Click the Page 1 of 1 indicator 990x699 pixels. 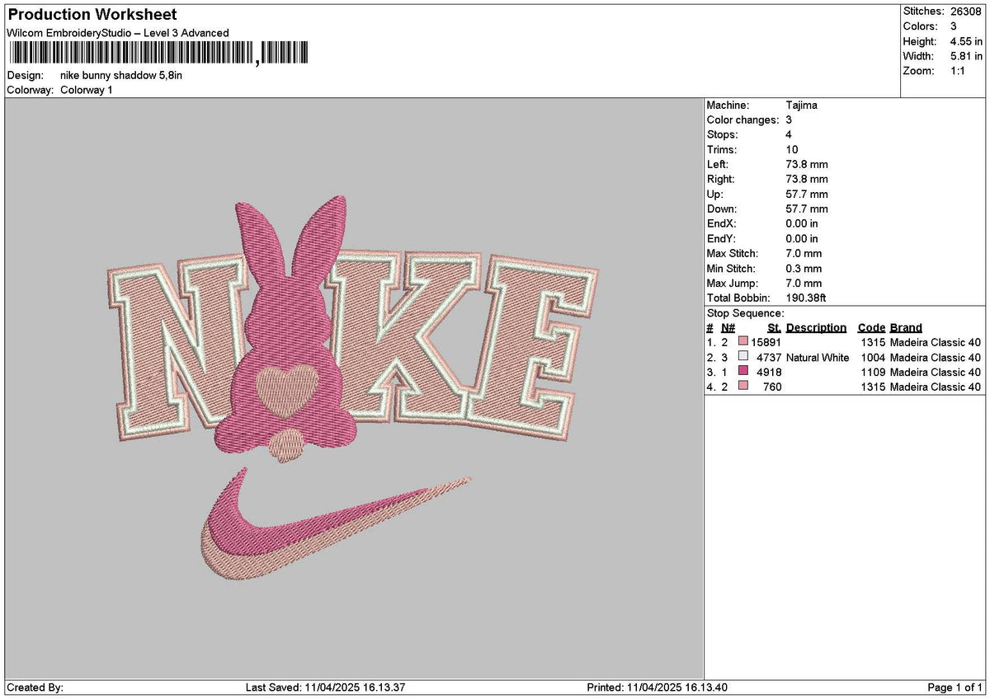955,687
